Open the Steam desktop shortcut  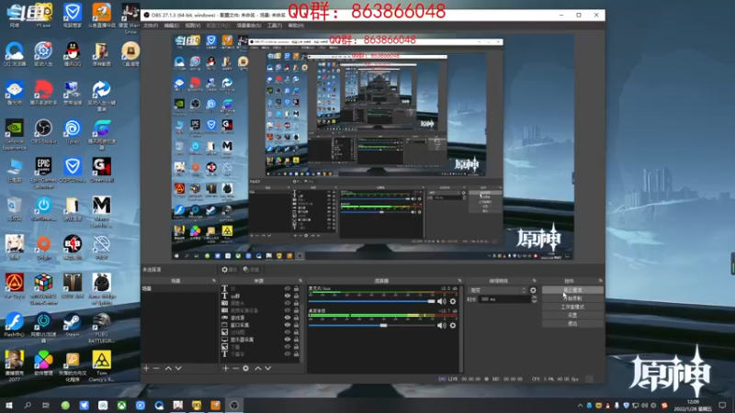pos(73,325)
